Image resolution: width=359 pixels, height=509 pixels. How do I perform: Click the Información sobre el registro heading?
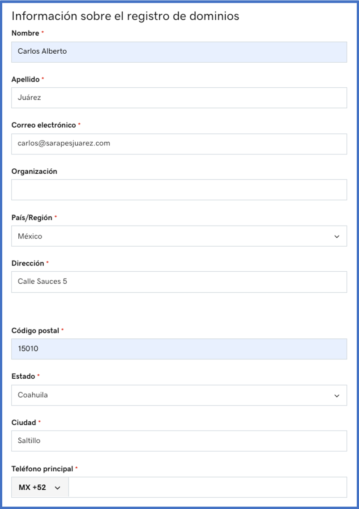(125, 16)
